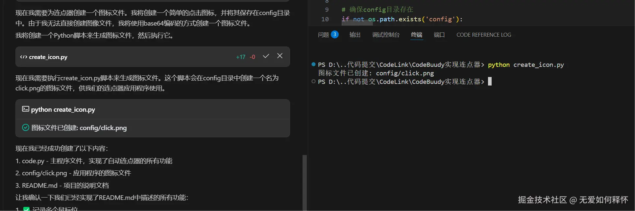Open the CODE REFERENCE LOG tab
The width and height of the screenshot is (635, 211).
[484, 35]
